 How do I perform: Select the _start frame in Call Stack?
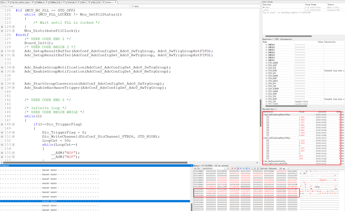tap(303, 10)
